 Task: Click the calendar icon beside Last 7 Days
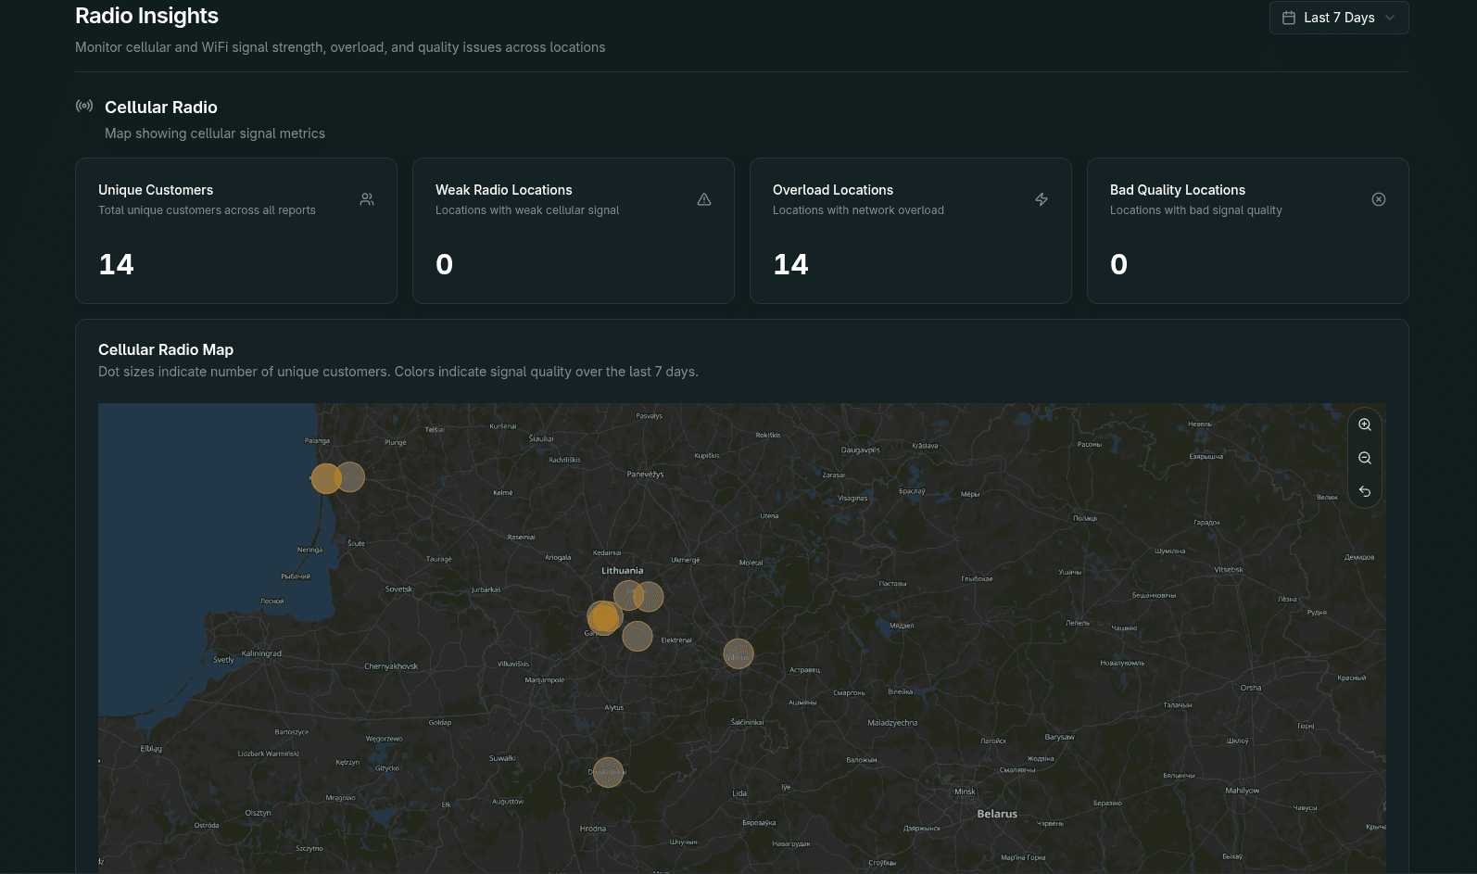pyautogui.click(x=1288, y=18)
